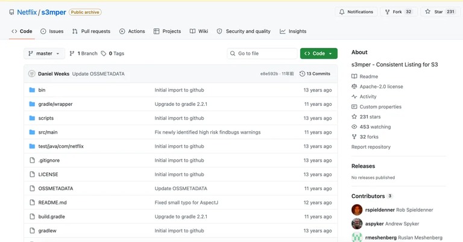Viewport: 463px width, 242px height.
Task: Click aspyker's avatar thumbnail
Action: point(357,224)
